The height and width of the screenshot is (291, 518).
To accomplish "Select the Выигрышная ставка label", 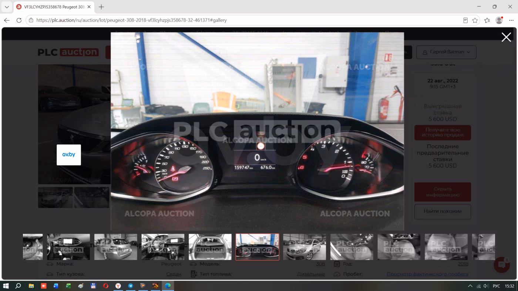I will coord(443,109).
